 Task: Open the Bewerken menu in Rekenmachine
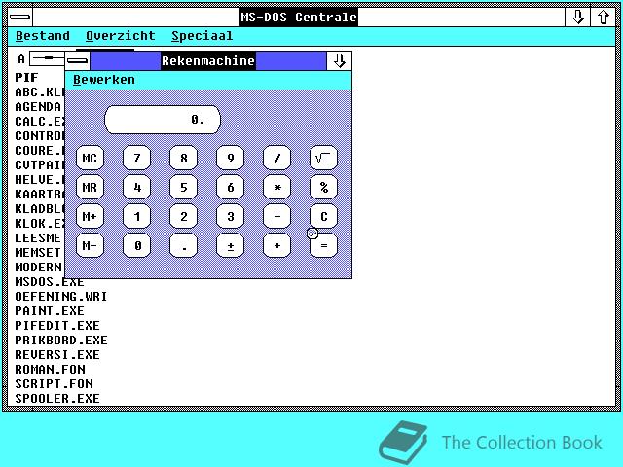104,80
